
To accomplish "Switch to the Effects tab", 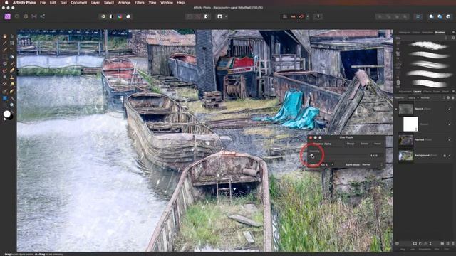I will pos(427,92).
